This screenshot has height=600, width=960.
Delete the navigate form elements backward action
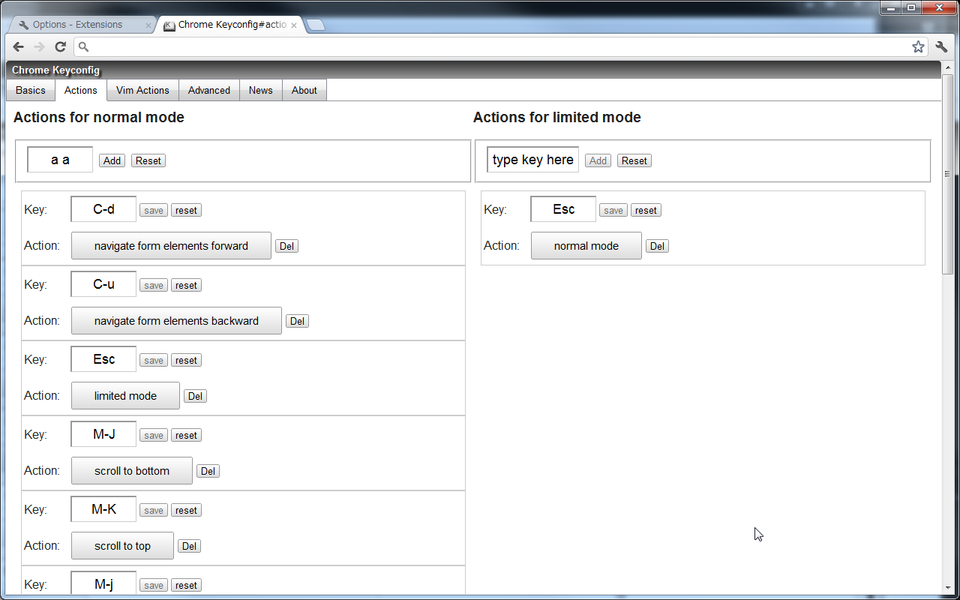[x=297, y=321]
